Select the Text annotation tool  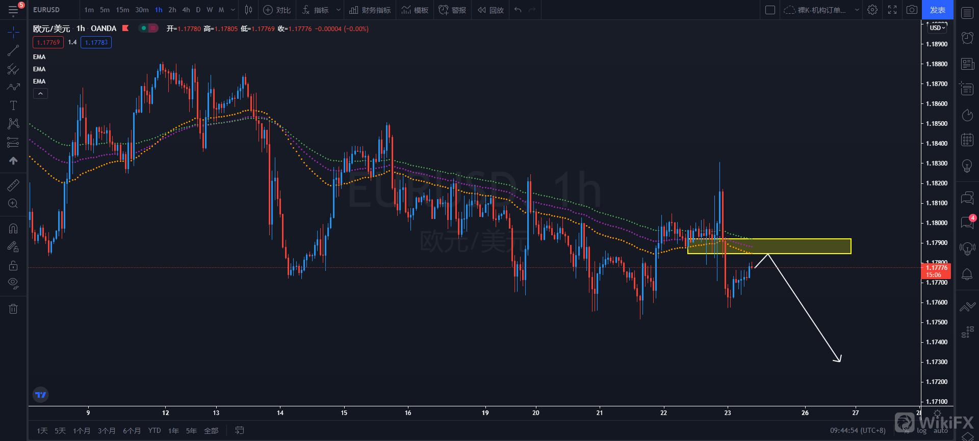coord(13,105)
